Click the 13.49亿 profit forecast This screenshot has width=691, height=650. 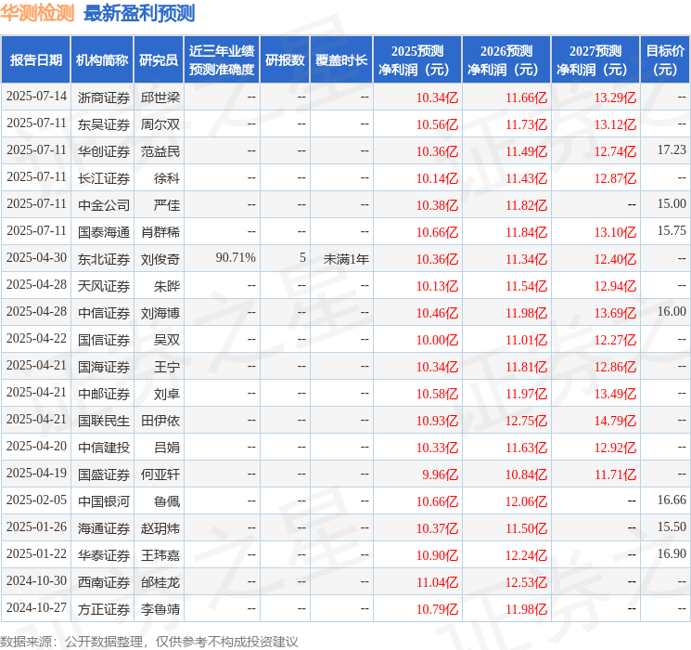(x=615, y=394)
